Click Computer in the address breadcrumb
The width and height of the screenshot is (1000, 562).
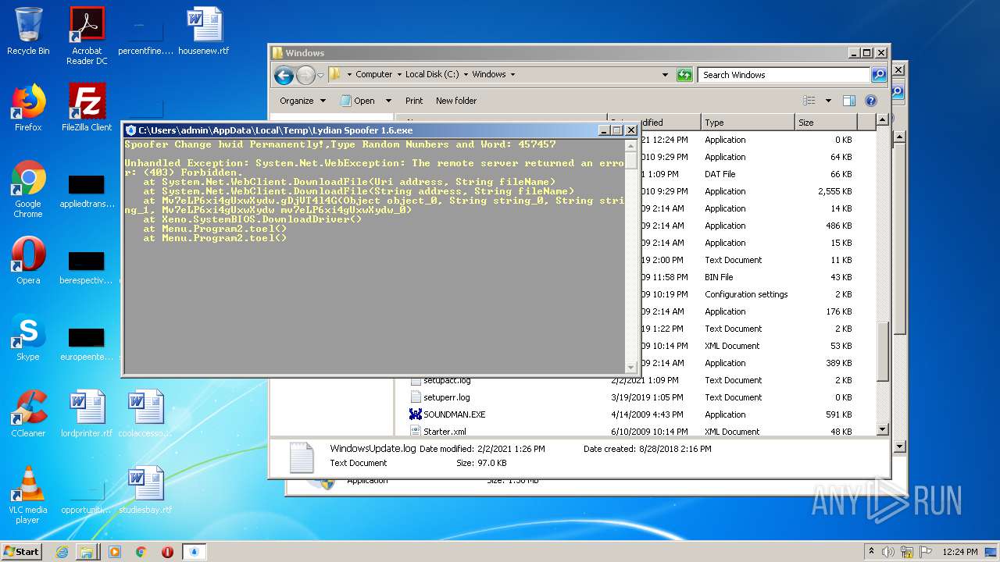[373, 75]
